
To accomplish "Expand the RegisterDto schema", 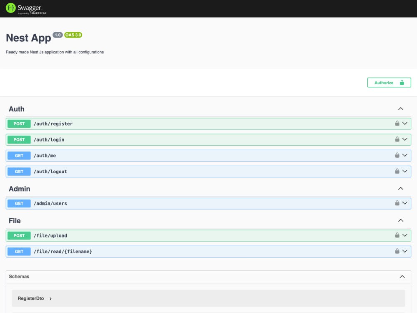I will tap(50, 299).
